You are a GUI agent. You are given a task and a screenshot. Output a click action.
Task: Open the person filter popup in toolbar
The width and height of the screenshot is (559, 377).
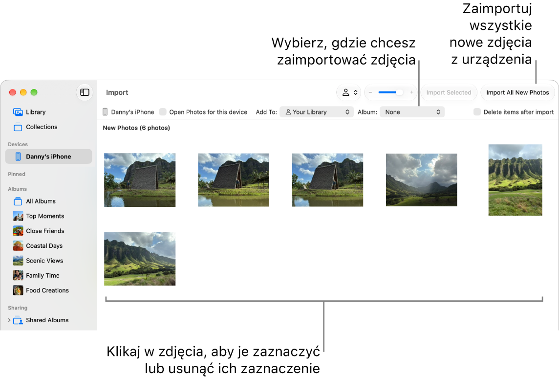(349, 92)
